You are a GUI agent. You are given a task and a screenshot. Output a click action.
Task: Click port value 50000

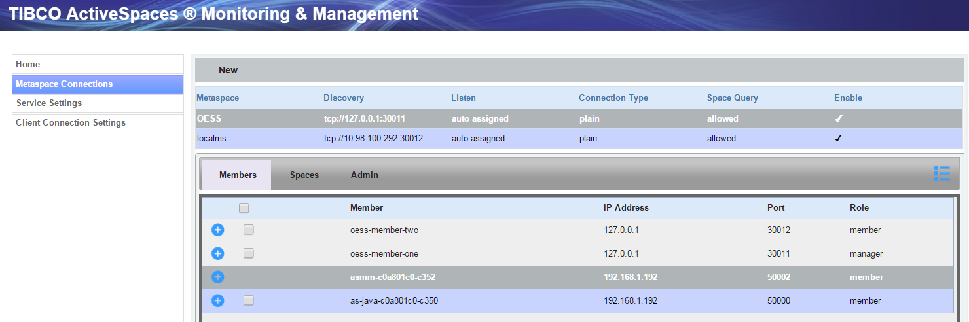(x=779, y=301)
